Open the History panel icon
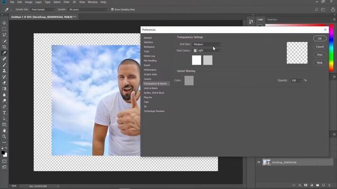Viewport: 337px width, 189px height. [251, 22]
